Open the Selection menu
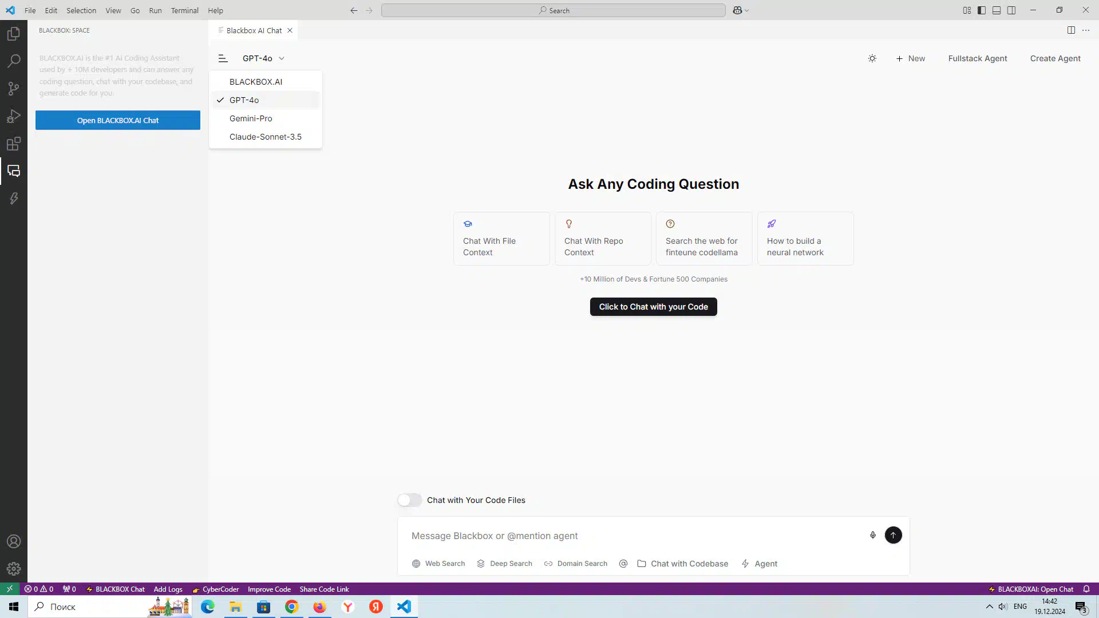 (81, 10)
